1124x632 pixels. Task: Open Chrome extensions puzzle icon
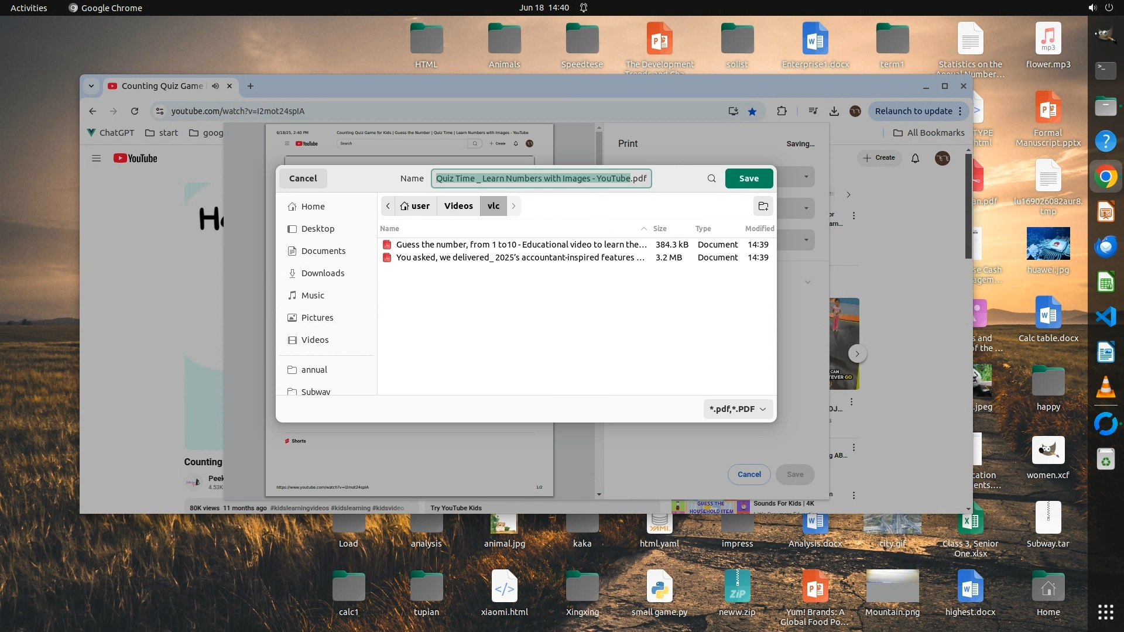tap(782, 111)
